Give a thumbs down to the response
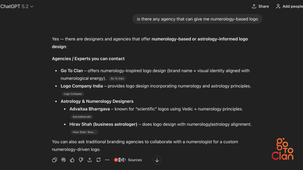 (81, 160)
